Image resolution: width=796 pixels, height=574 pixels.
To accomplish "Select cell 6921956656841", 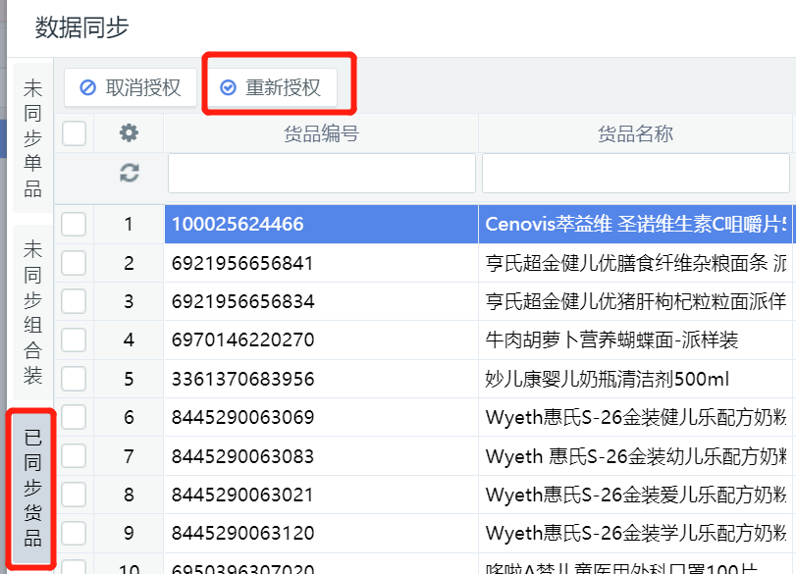I will click(321, 263).
